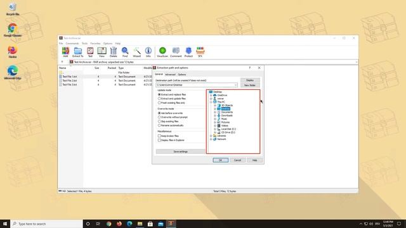Click the Add toolbar icon in WinRAR

pos(65,52)
